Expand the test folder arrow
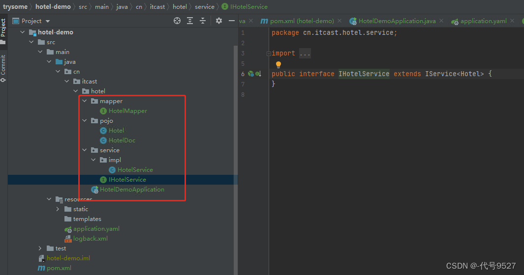This screenshot has height=275, width=524. [40, 248]
